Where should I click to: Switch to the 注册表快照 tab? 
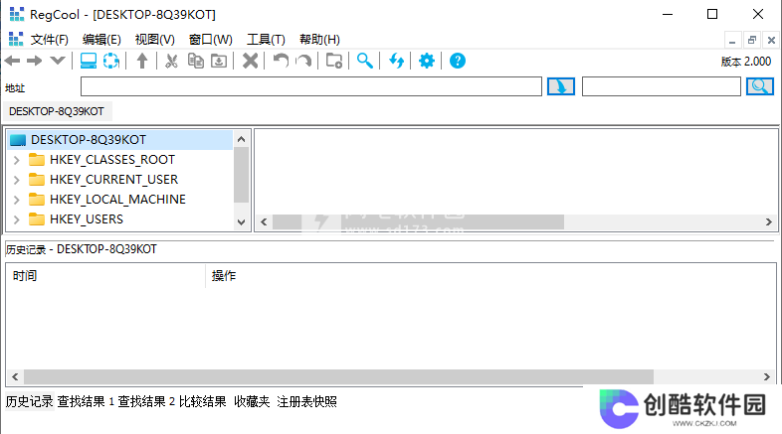tap(306, 401)
